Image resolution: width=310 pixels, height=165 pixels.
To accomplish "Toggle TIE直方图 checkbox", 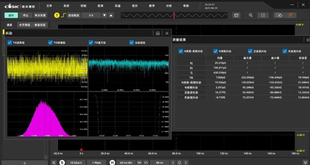I will [x=91, y=42].
